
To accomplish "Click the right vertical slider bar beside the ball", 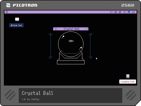I will (x=91, y=46).
